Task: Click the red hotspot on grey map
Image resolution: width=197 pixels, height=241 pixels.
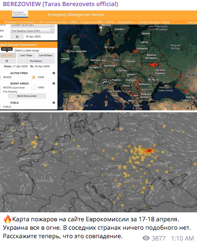Action: [x=148, y=151]
